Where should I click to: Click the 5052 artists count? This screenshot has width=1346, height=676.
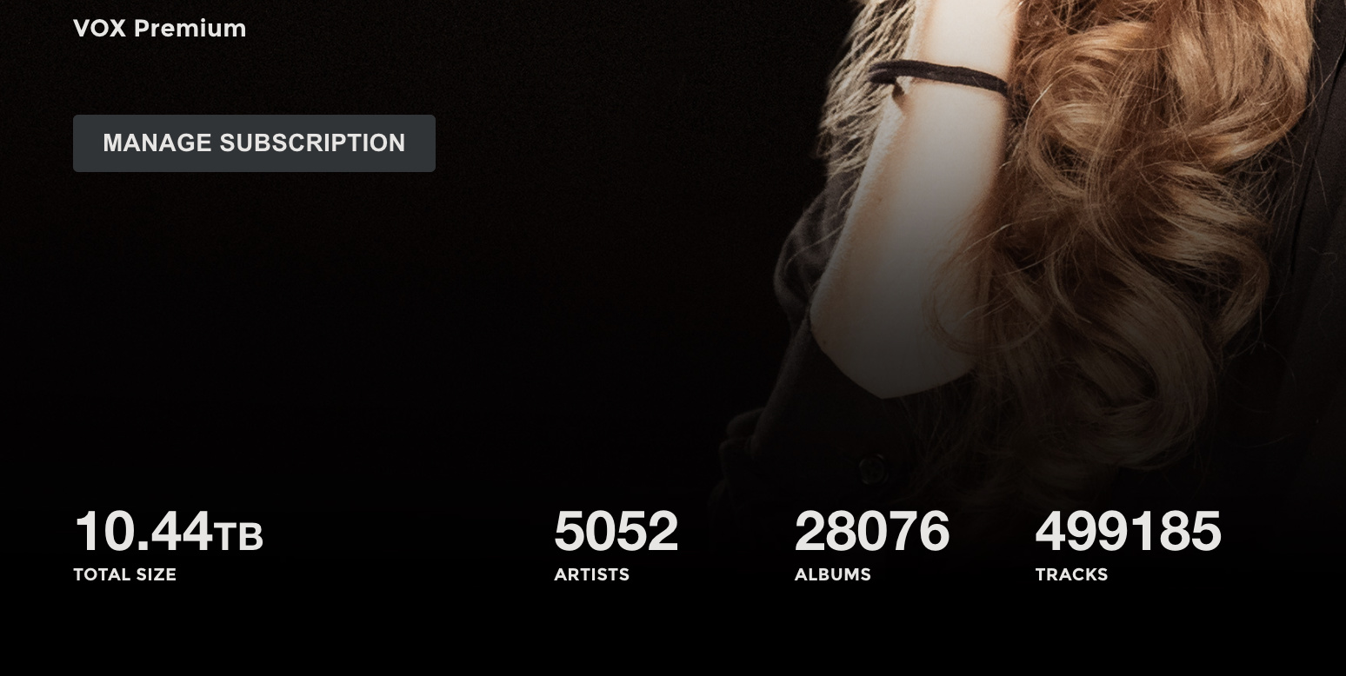616,531
